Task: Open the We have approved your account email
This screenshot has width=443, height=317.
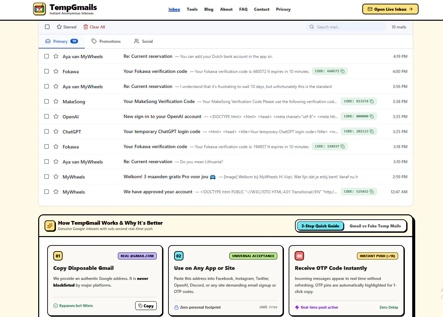Action: tap(226, 192)
